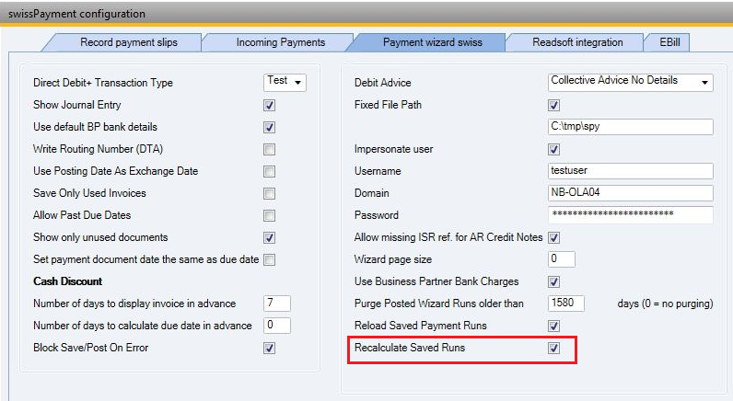This screenshot has height=401, width=733.
Task: Click the Debit Advice label
Action: [x=382, y=83]
